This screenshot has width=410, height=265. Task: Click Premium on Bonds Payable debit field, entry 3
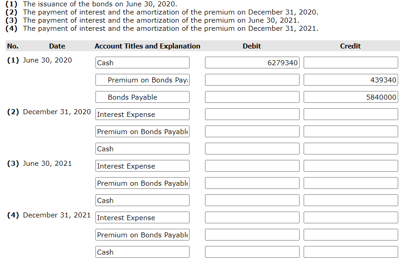click(252, 183)
